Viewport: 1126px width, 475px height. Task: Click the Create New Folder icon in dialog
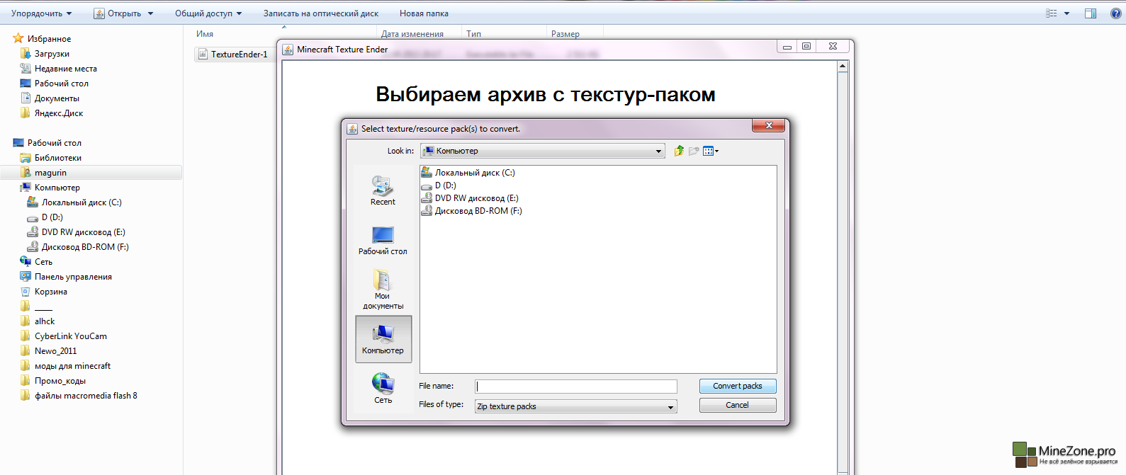pos(694,151)
